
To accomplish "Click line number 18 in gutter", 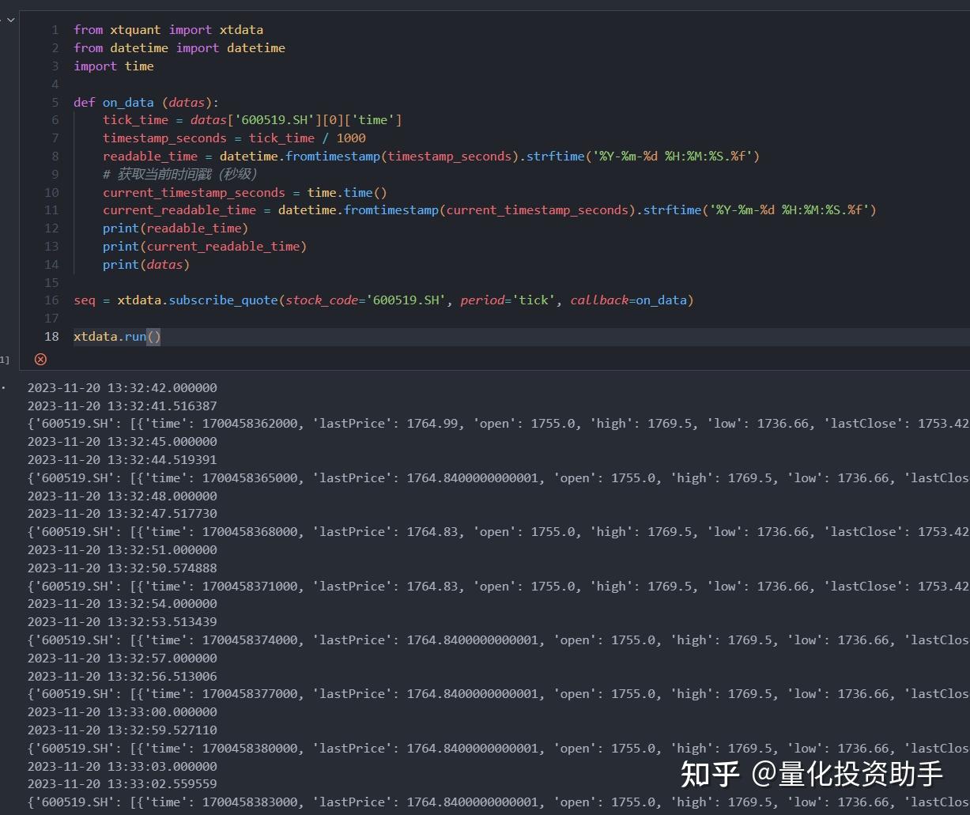I will tap(51, 337).
